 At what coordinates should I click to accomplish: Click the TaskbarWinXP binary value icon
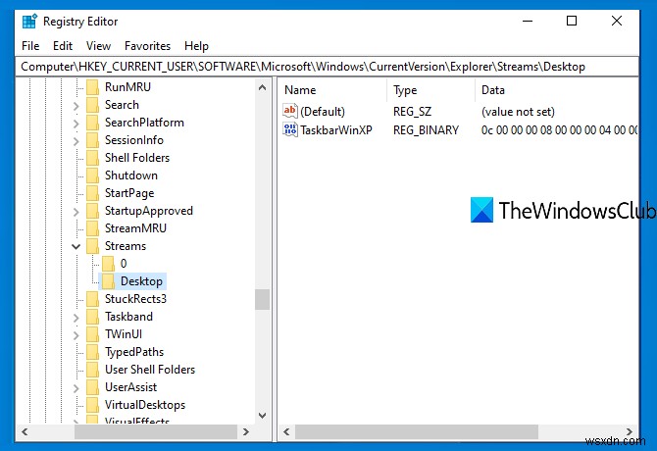pos(290,129)
